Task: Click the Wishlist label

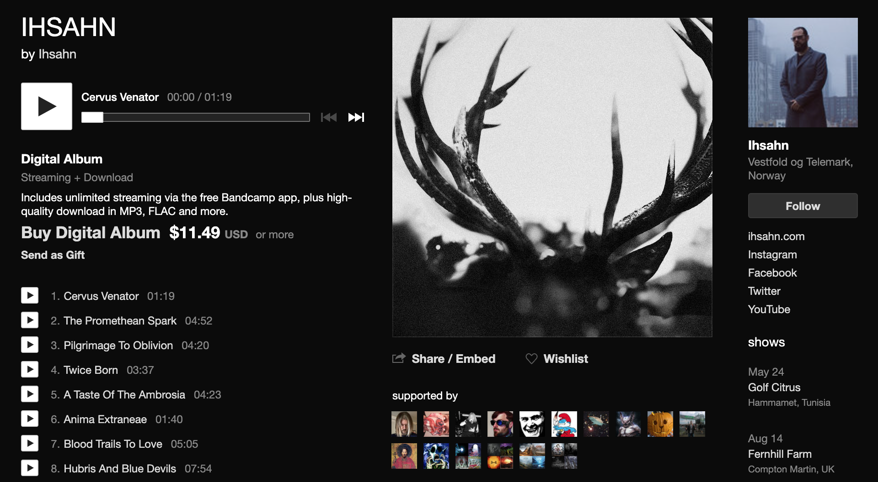Action: coord(566,359)
